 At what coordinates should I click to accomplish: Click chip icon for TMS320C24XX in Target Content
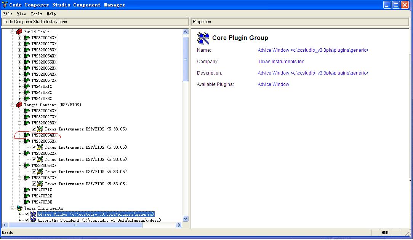click(x=27, y=111)
